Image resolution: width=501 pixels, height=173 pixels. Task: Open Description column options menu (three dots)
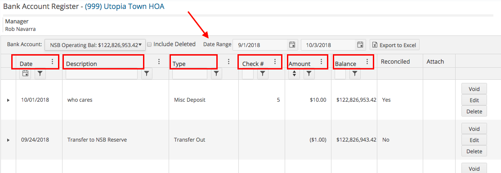click(x=159, y=61)
